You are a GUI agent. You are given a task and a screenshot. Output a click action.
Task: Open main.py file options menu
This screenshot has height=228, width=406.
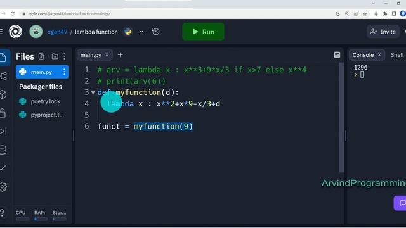(64, 72)
